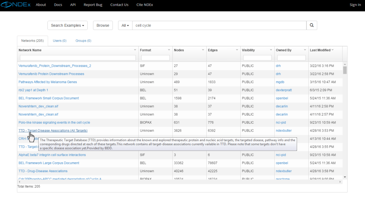Screen dimensions: 365x200
Task: Switch to the Groups (0) tab
Action: coord(83,41)
